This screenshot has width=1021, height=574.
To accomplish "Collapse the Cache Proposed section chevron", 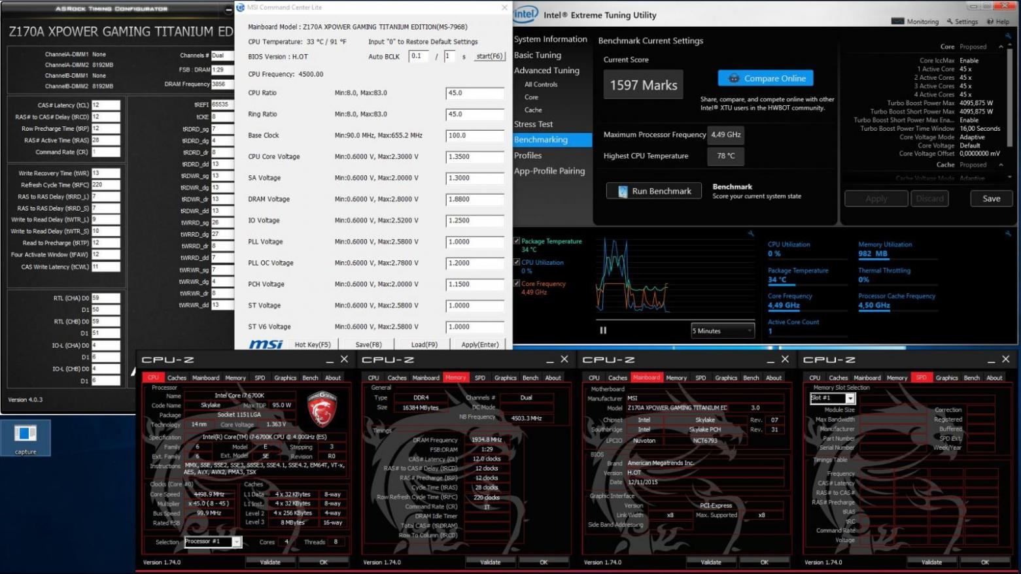I will 1001,165.
